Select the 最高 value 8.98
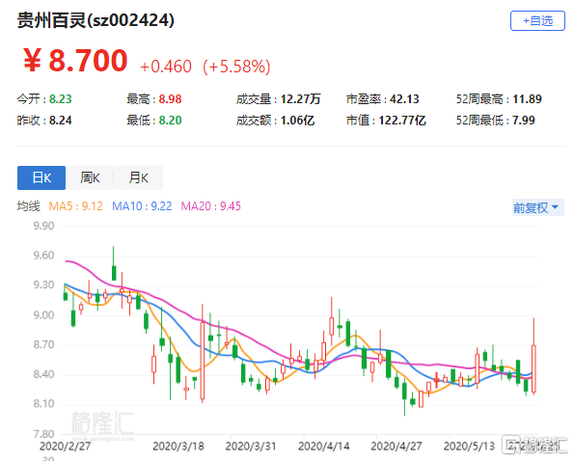574x461 pixels. pyautogui.click(x=170, y=99)
